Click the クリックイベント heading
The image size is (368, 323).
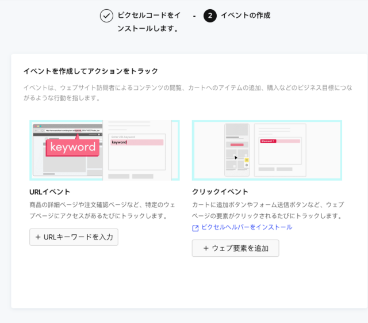coord(220,192)
